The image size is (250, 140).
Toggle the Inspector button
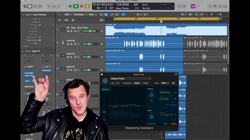coord(30,6)
